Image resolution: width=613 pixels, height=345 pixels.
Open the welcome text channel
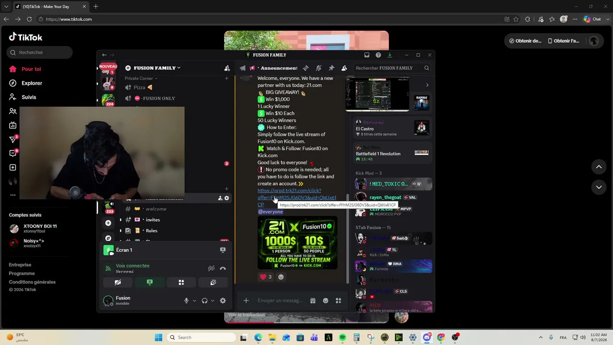pos(176,209)
